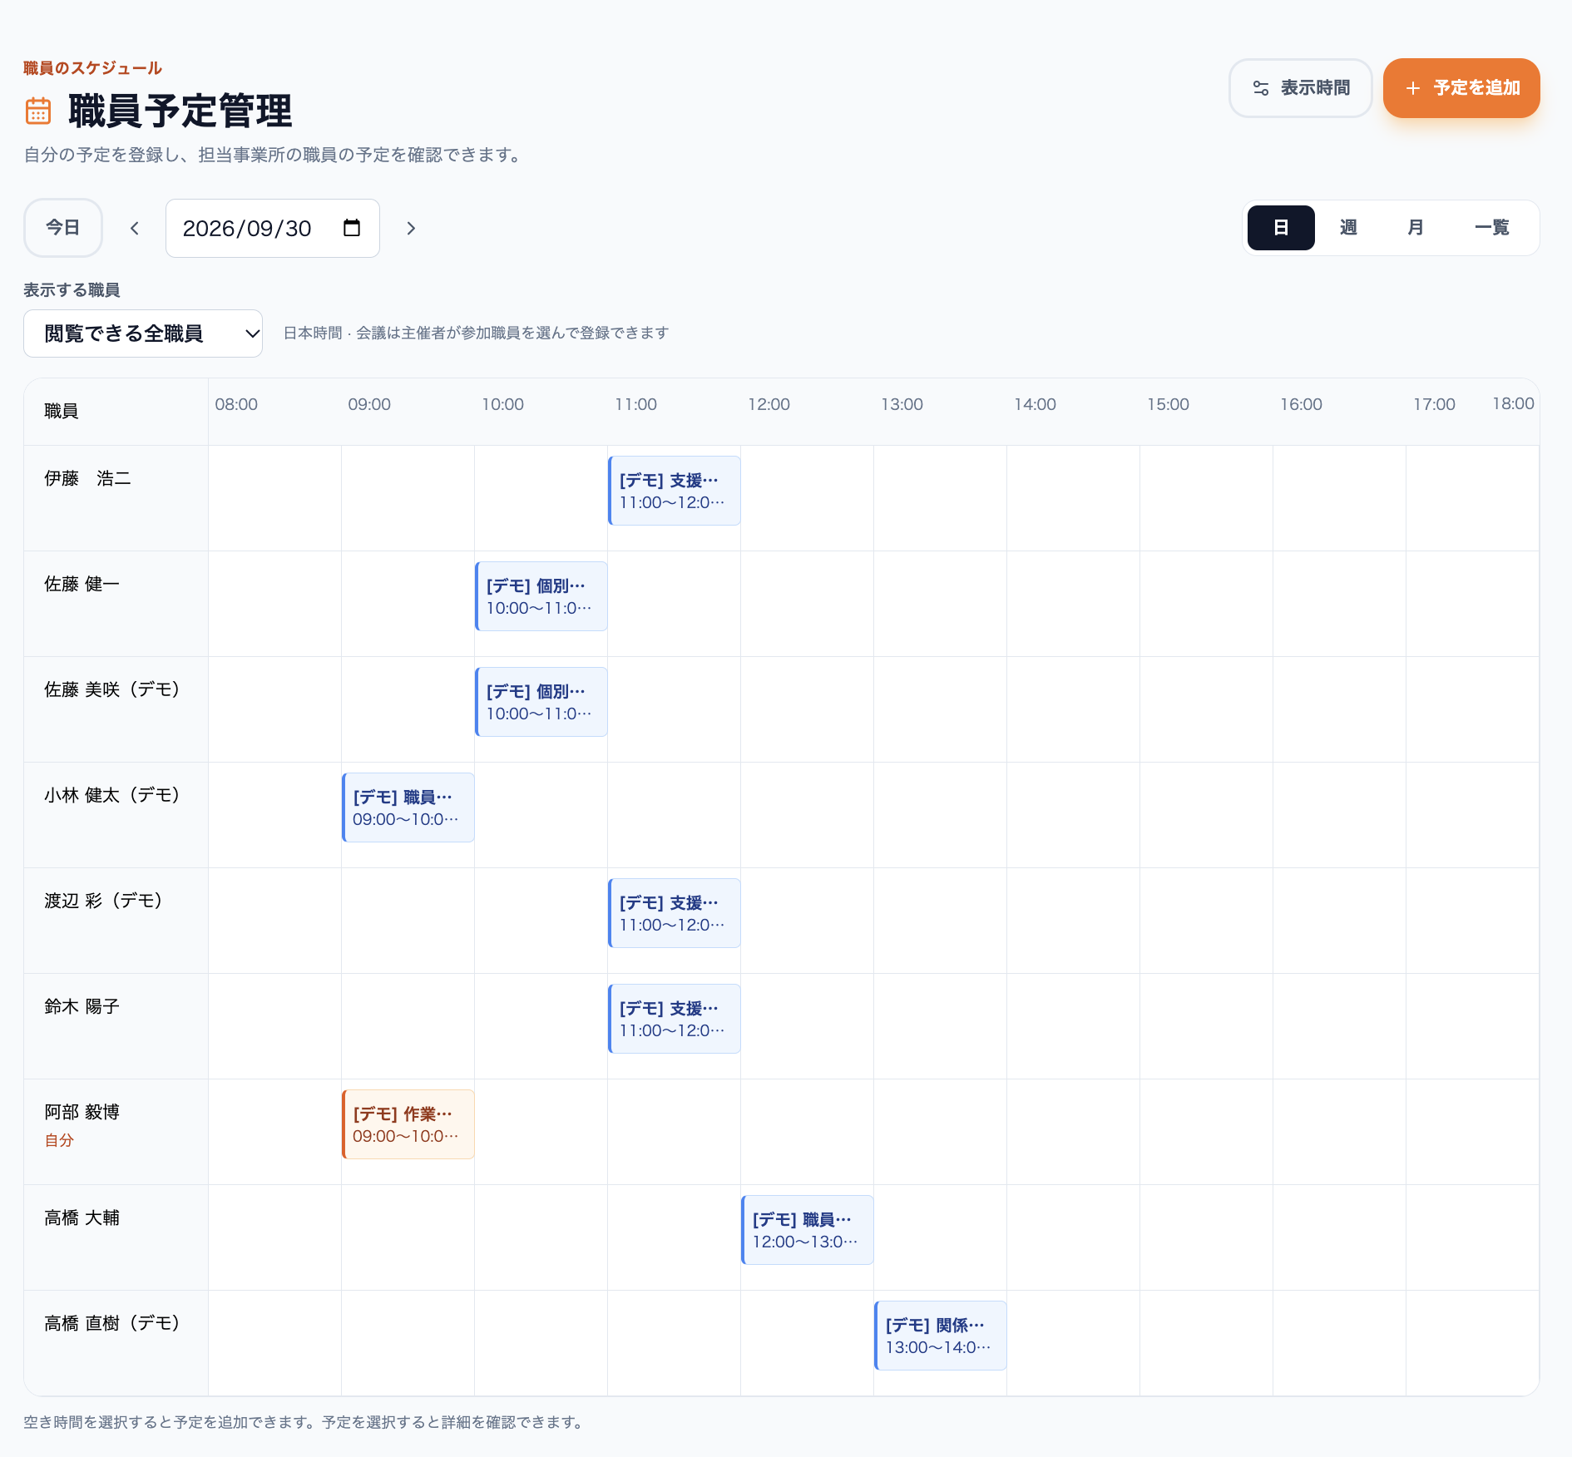Open 高橋 直樹's 13:00 関係 event
Image resolution: width=1572 pixels, height=1457 pixels.
(x=941, y=1336)
